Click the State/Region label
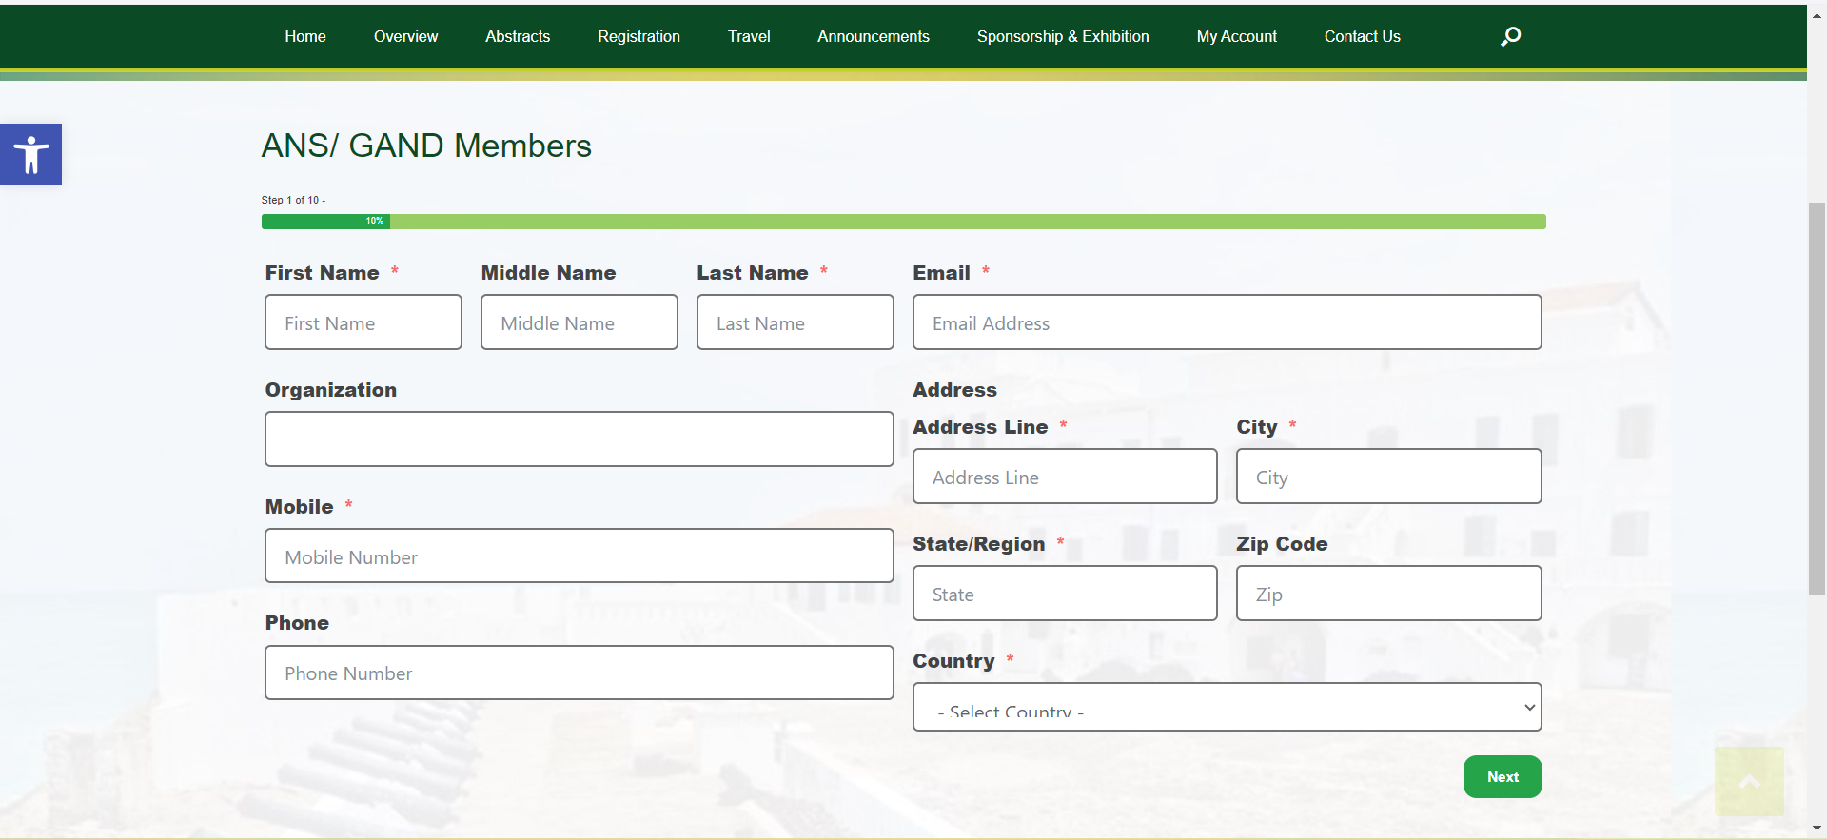 pyautogui.click(x=978, y=544)
